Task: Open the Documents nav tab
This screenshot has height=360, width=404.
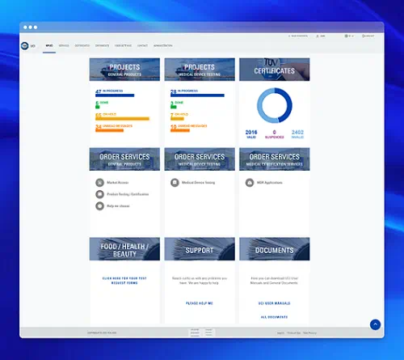Action: pos(102,45)
